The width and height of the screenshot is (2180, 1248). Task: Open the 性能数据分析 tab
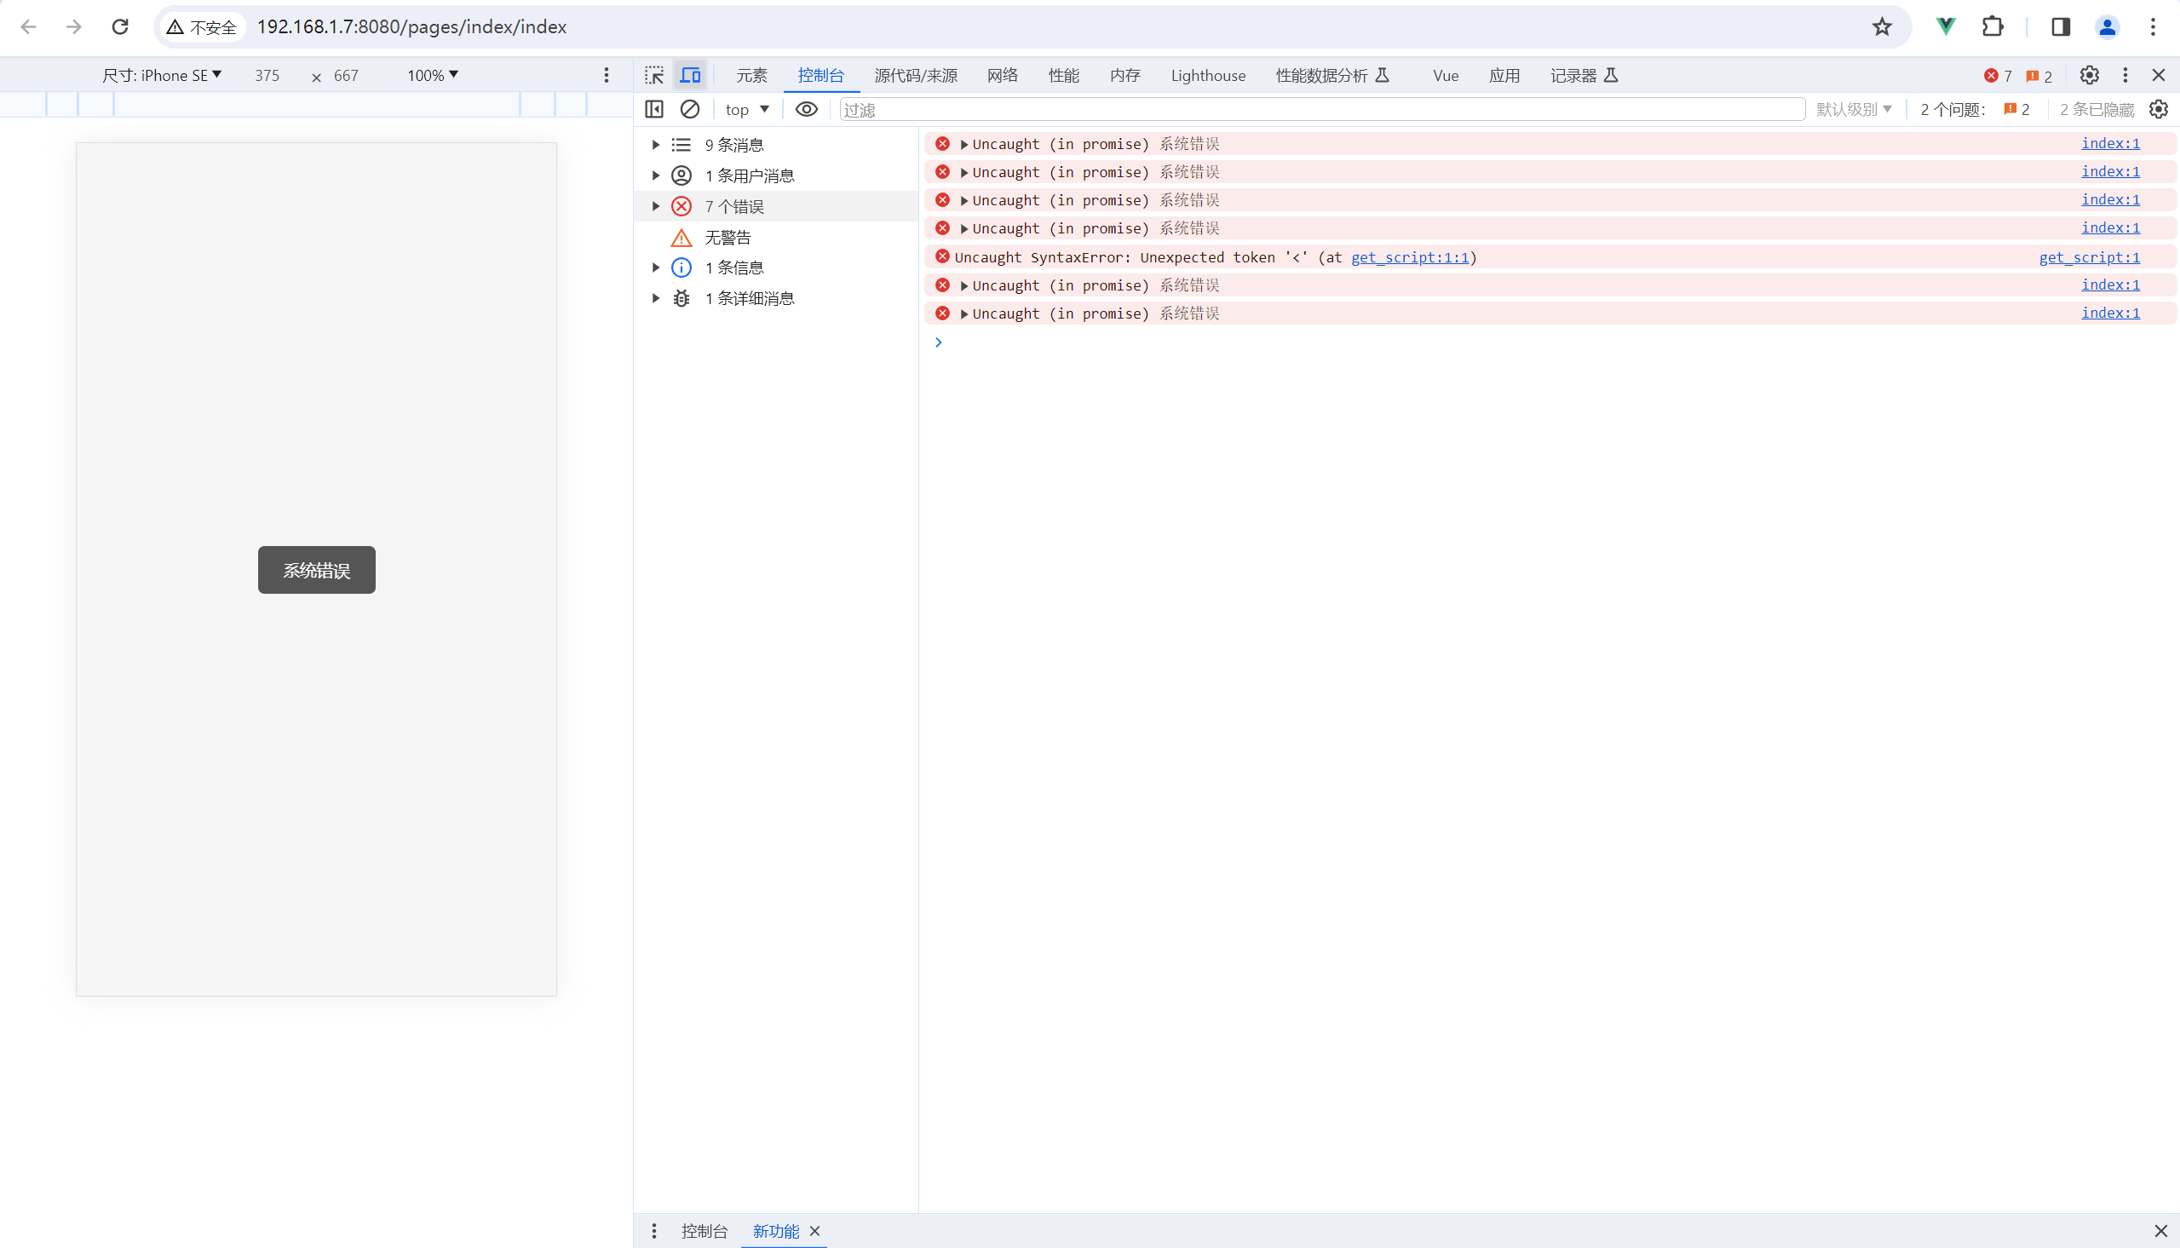pyautogui.click(x=1332, y=76)
